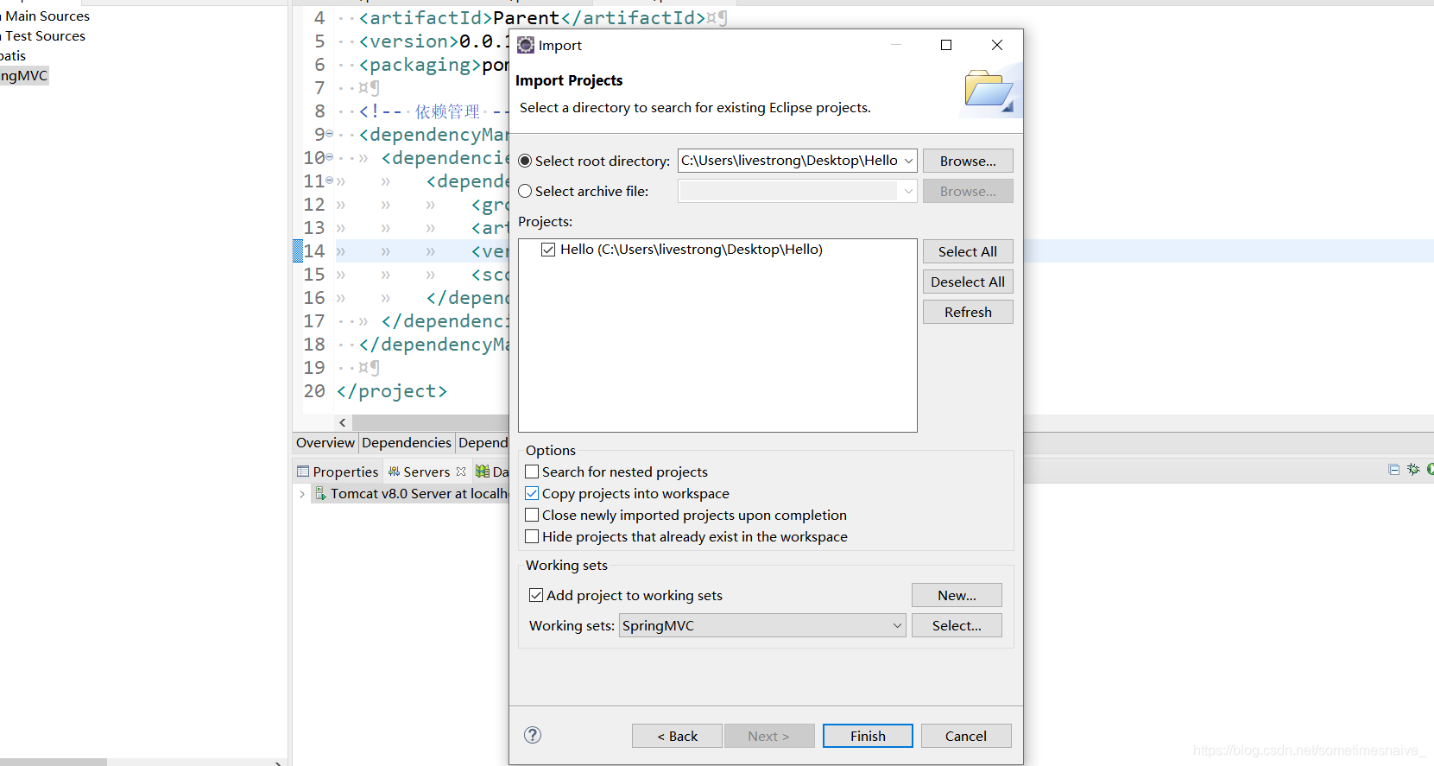Click the Tomcat v8.0 server icon
Screen dimensions: 1434x766
320,493
